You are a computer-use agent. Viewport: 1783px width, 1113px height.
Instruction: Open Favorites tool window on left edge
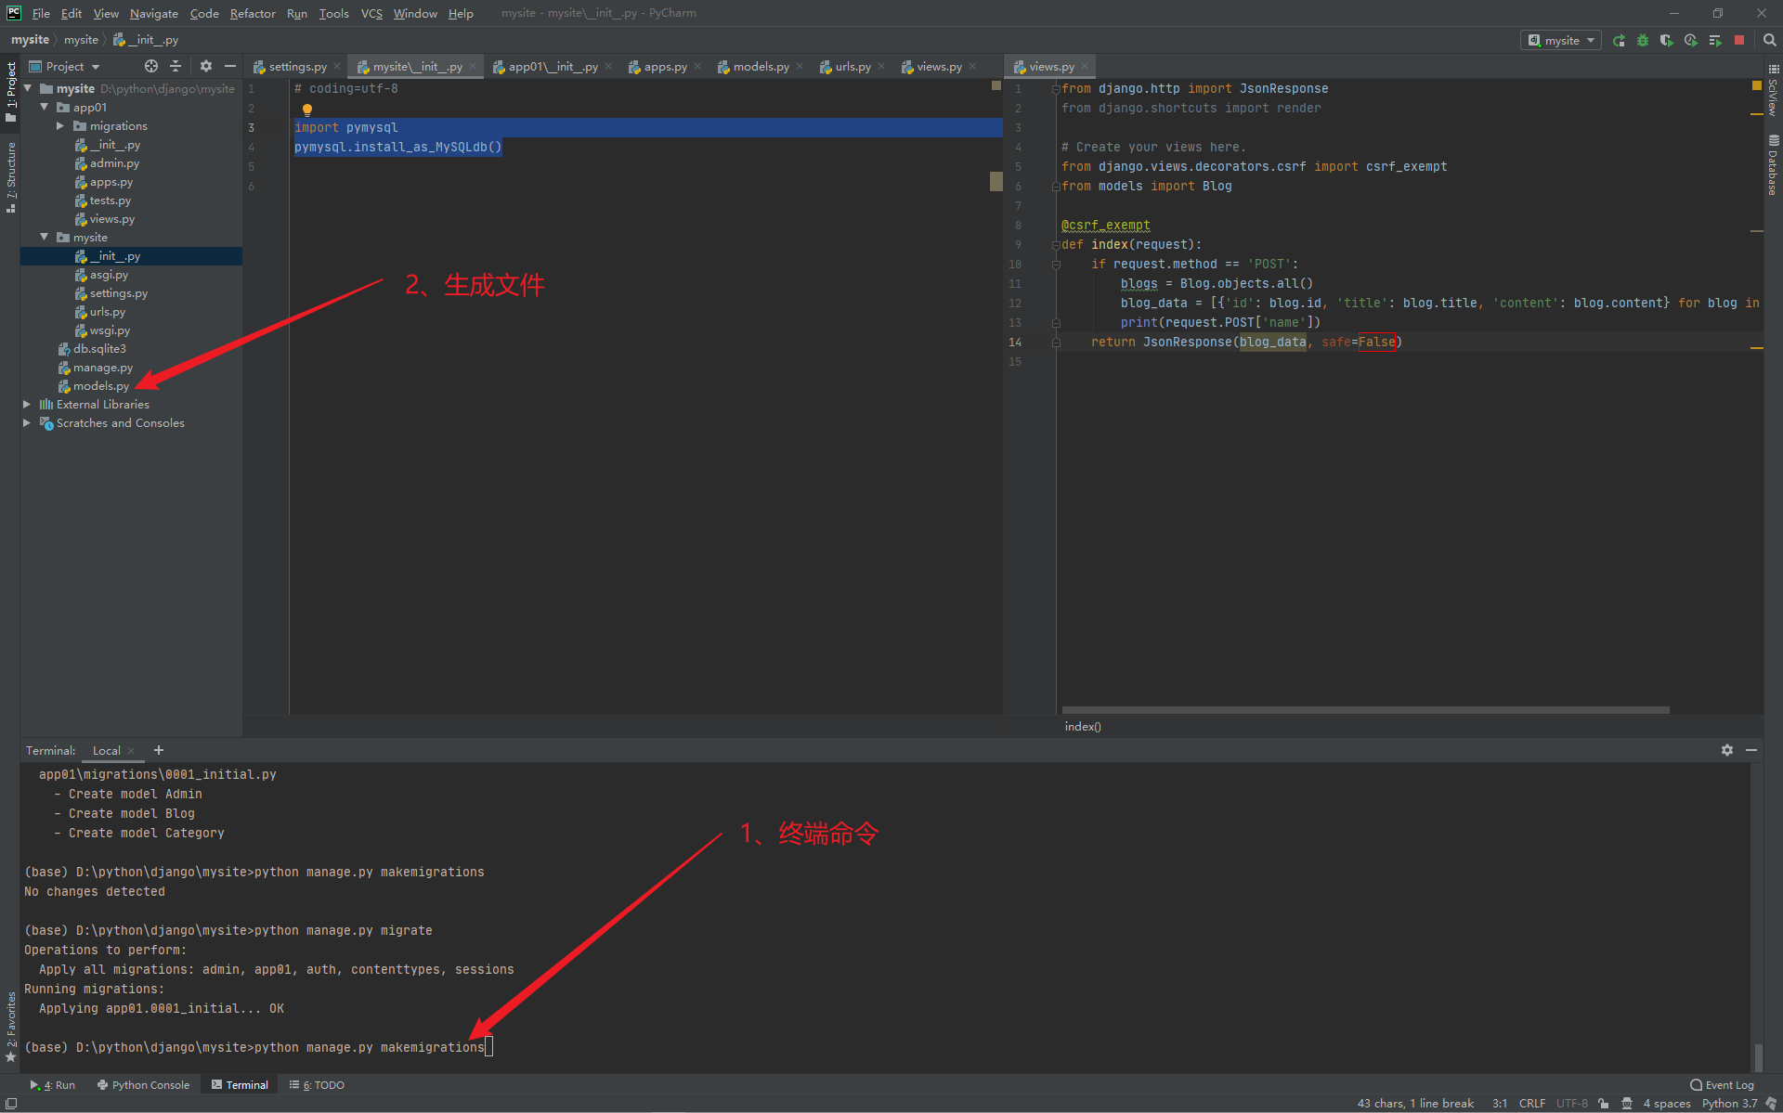coord(10,1026)
